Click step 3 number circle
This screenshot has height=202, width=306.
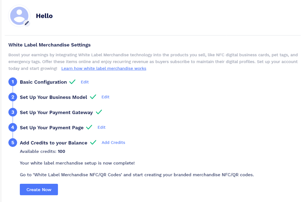pyautogui.click(x=13, y=112)
